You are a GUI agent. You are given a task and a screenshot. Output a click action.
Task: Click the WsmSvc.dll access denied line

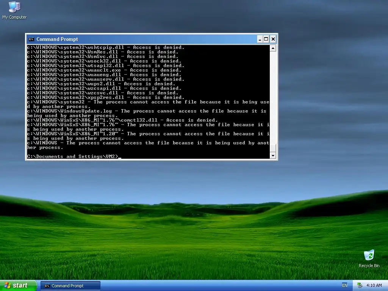103,56
